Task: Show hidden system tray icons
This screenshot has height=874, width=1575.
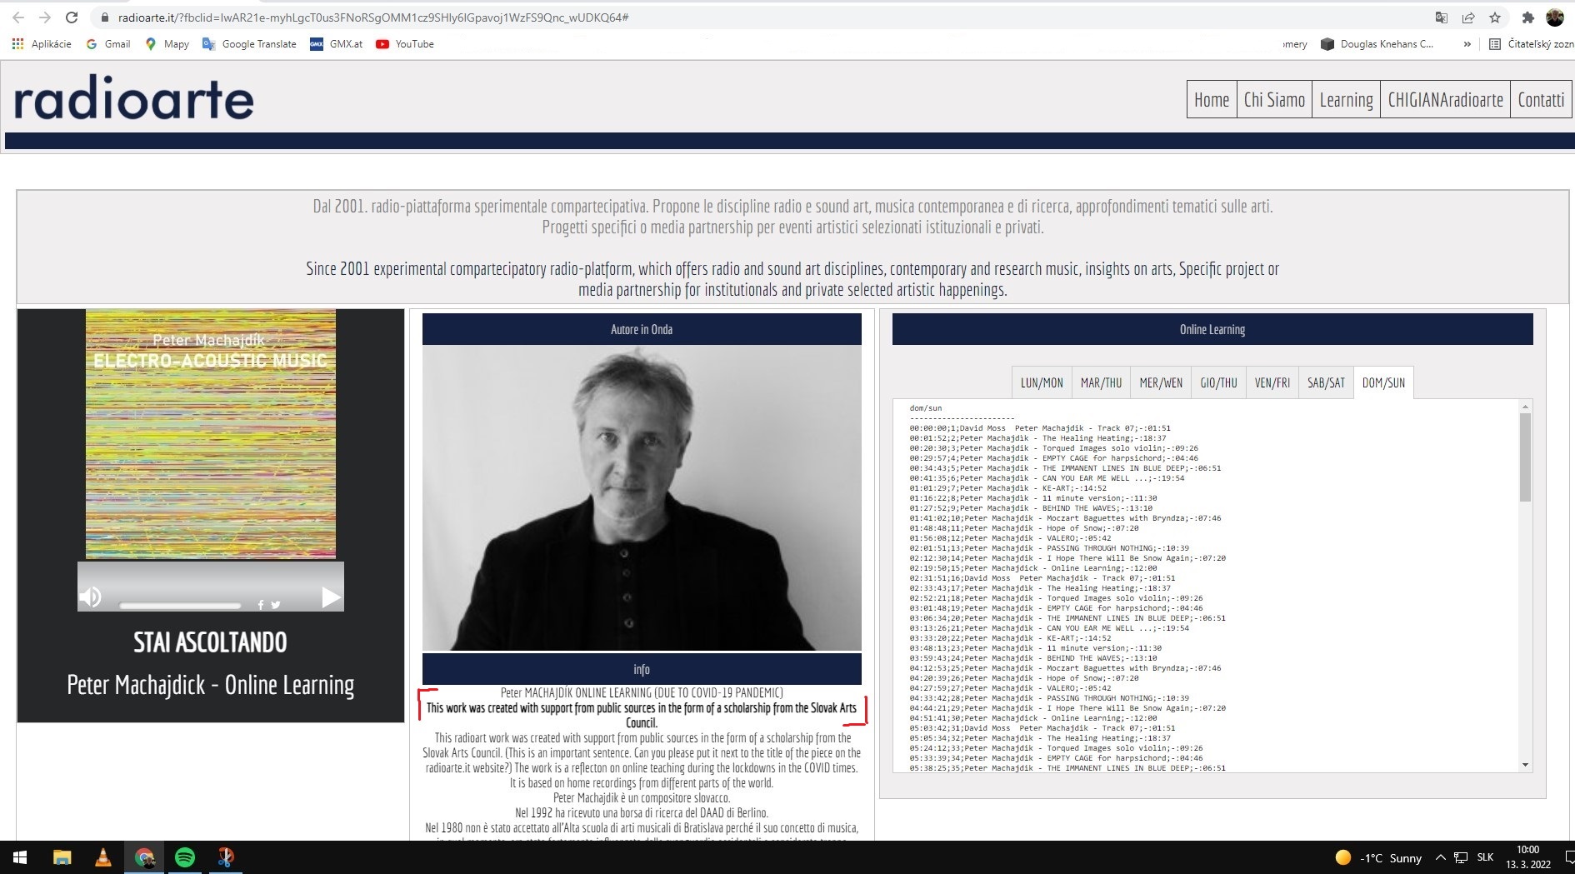Action: coord(1440,857)
